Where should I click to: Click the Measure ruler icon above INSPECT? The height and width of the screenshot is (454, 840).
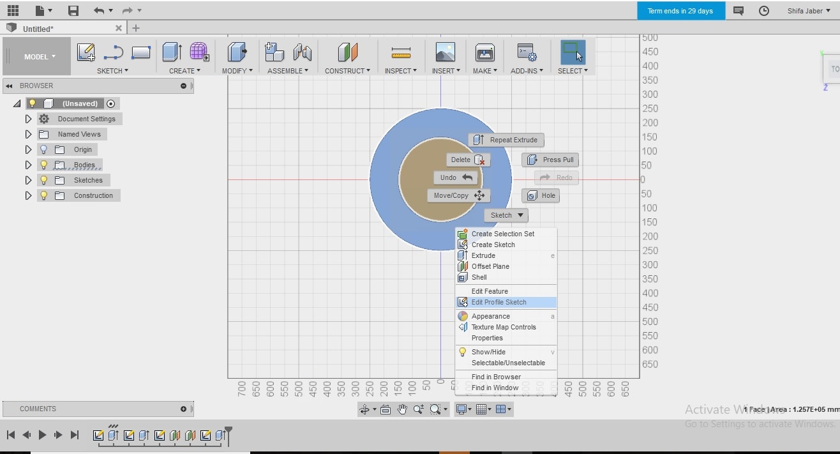[401, 52]
